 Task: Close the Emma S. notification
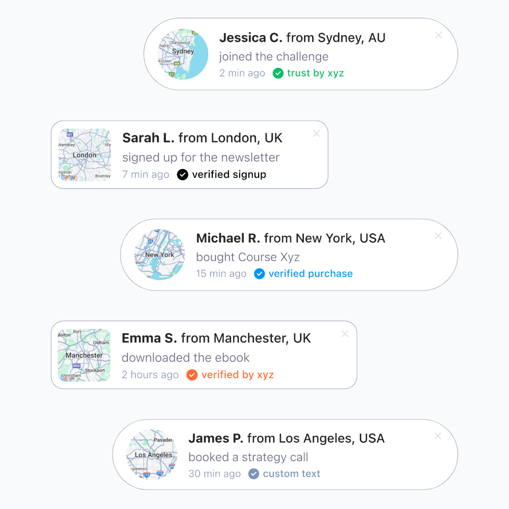(x=345, y=334)
